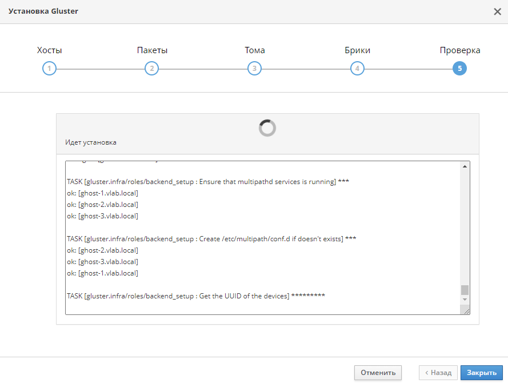The width and height of the screenshot is (508, 387).
Task: Click the loading spinner icon
Action: point(267,128)
